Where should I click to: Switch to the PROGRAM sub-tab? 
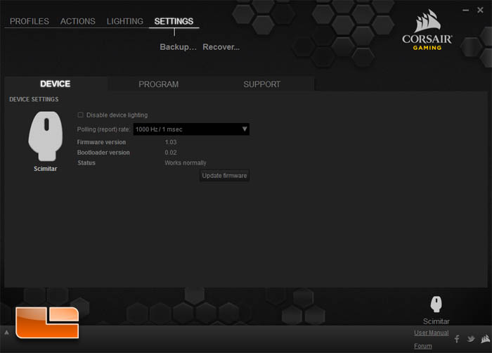159,84
